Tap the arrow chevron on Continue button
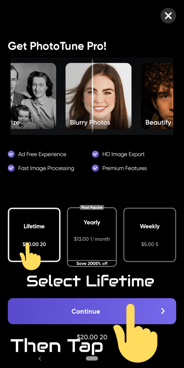Image resolution: width=184 pixels, height=368 pixels. [x=163, y=311]
